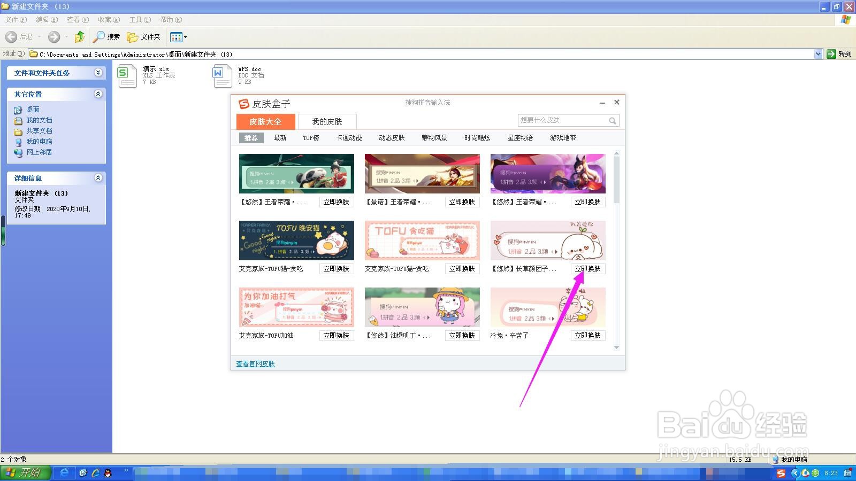Select the 动态皮肤 skin category

tap(392, 138)
